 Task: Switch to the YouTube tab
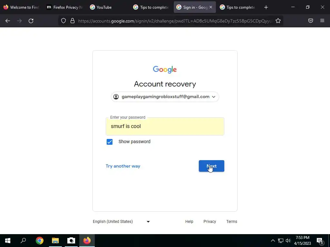(x=108, y=7)
